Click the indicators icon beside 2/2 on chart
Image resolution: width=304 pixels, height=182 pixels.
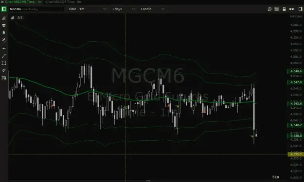(x=13, y=17)
